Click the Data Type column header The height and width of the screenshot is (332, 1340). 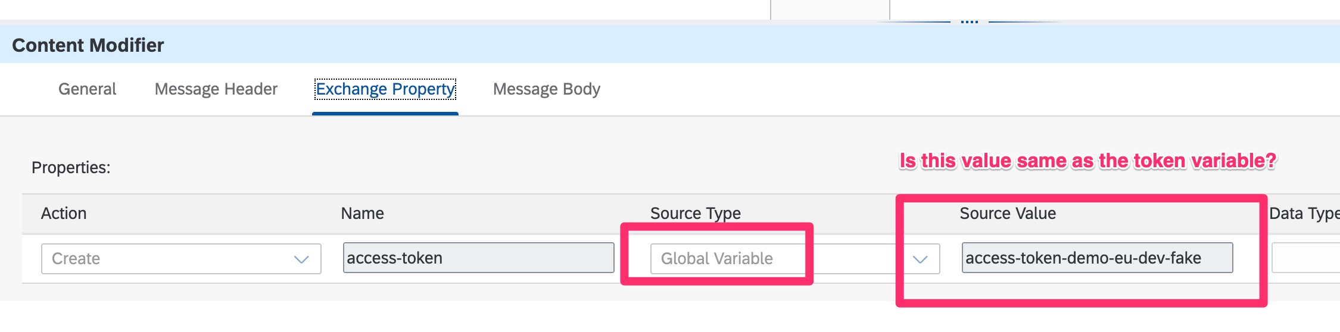pos(1303,214)
